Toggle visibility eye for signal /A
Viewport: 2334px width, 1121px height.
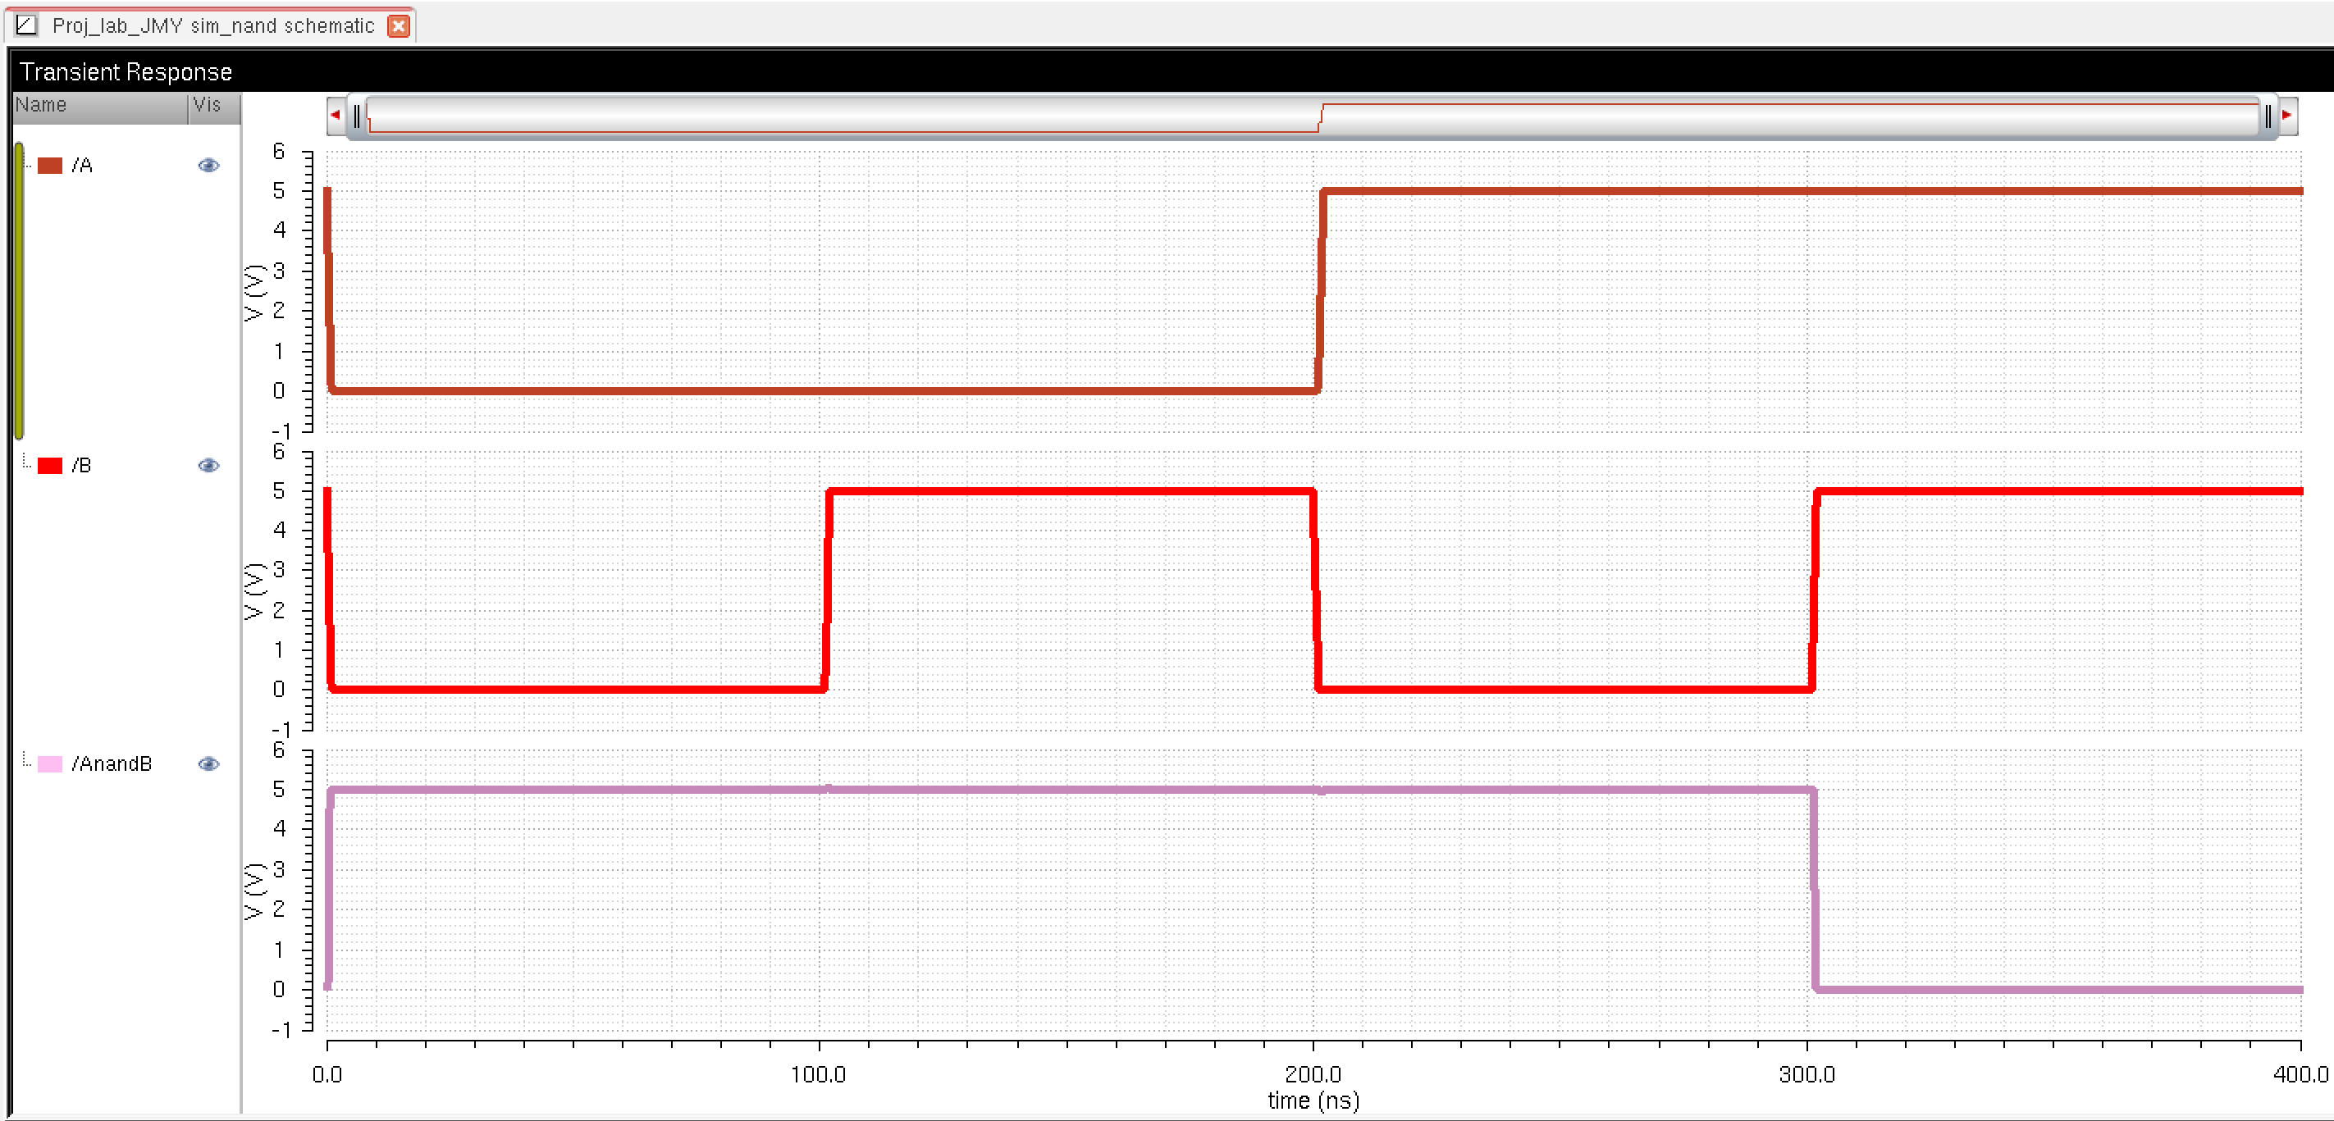click(208, 165)
